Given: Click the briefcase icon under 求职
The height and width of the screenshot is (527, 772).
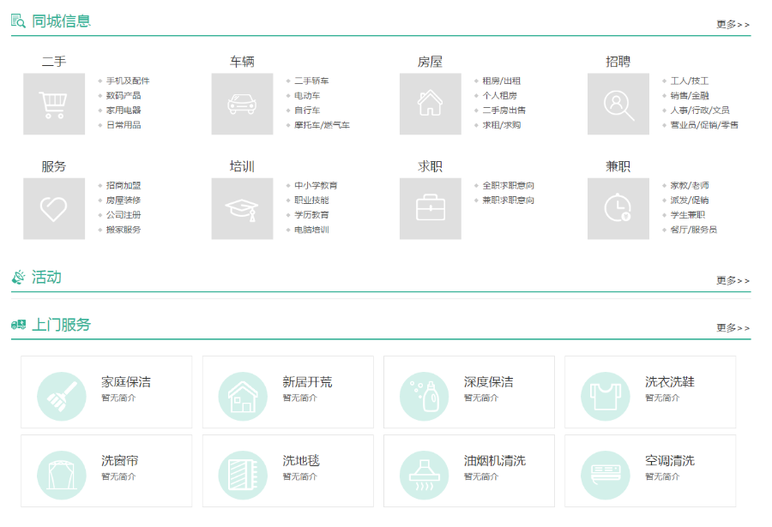Looking at the screenshot, I should [430, 208].
